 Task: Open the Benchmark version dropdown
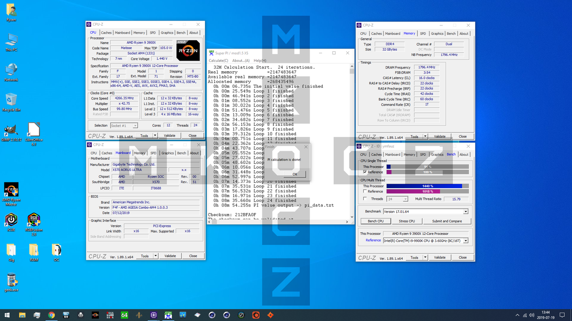(466, 211)
